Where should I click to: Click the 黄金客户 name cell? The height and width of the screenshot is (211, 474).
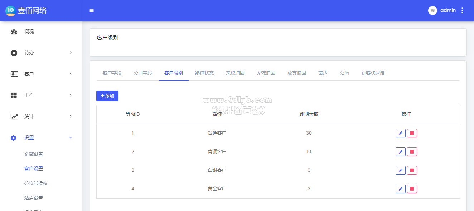(217, 189)
